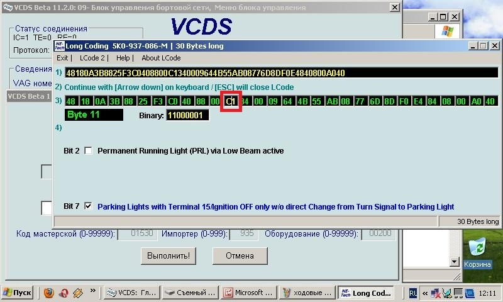This screenshot has width=503, height=302.
Task: Open the Help menu in Long Coding
Action: click(x=123, y=58)
